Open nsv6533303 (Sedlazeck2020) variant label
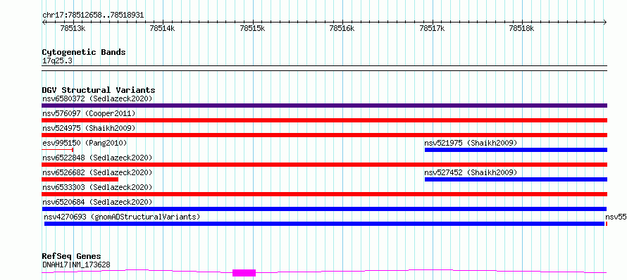Image resolution: width=627 pixels, height=280 pixels. click(x=97, y=187)
